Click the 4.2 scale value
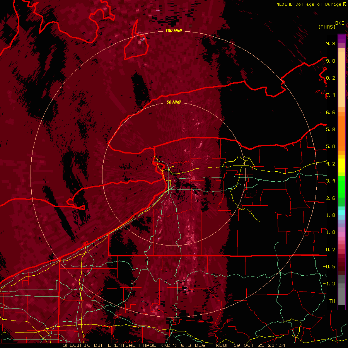The width and height of the screenshot is (348, 348). pos(331,164)
